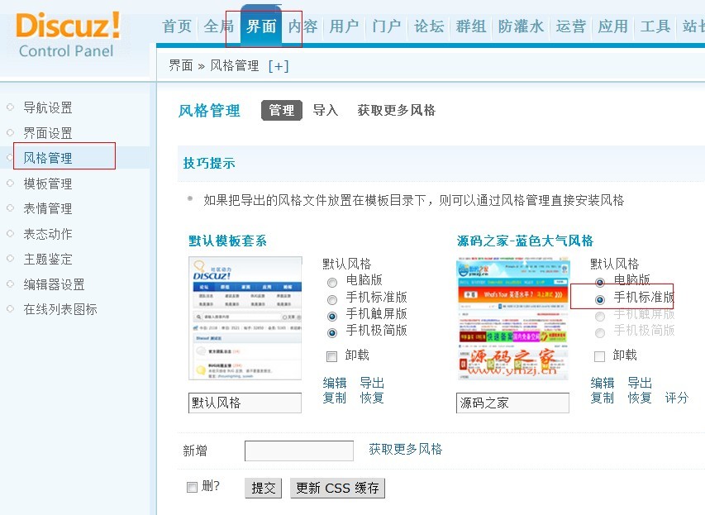Open the 门户 top navigation tab

(386, 26)
